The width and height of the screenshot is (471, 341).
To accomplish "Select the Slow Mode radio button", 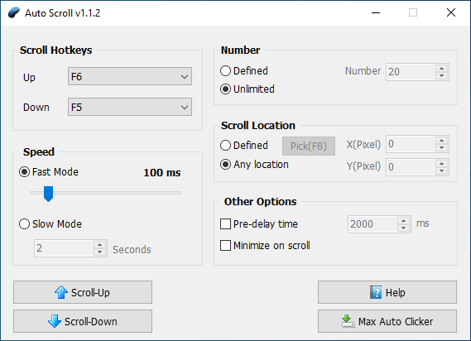I will point(24,223).
